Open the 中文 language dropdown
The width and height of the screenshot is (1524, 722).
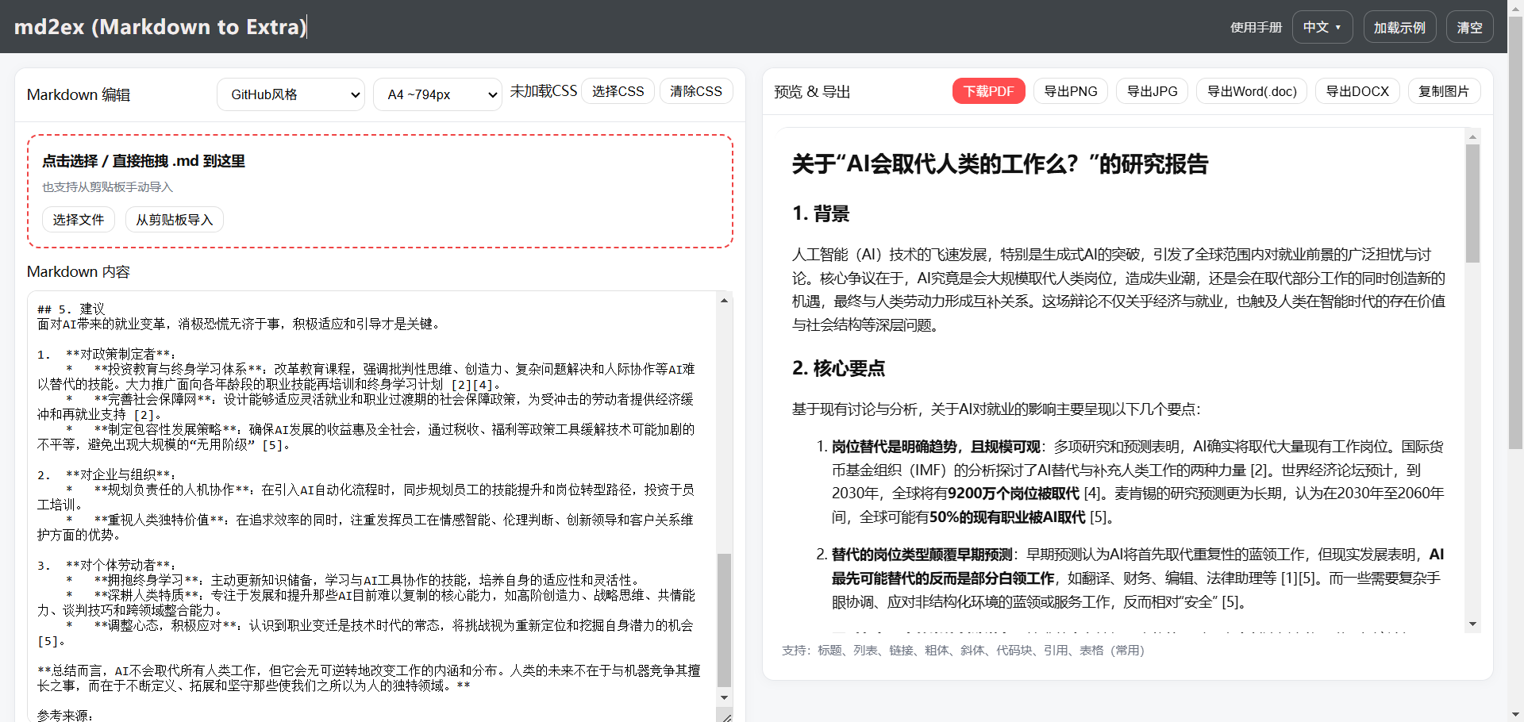(x=1322, y=27)
